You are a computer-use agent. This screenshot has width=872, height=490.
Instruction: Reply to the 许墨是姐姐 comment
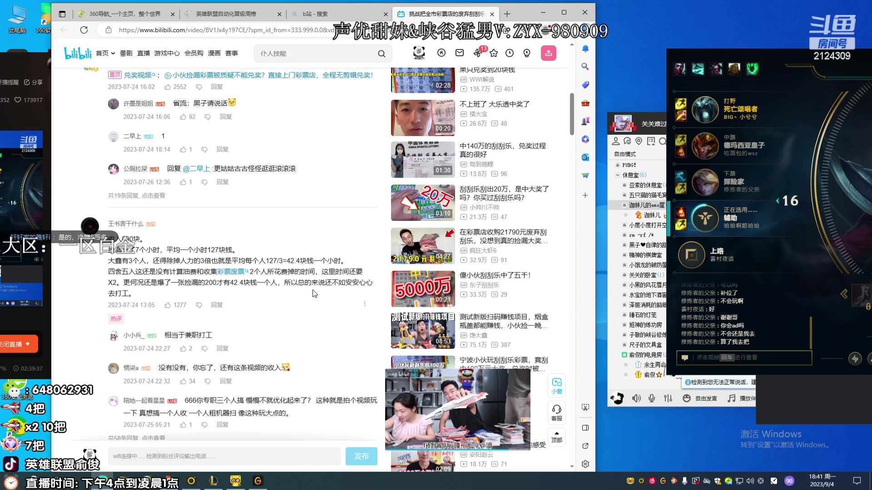coord(226,117)
